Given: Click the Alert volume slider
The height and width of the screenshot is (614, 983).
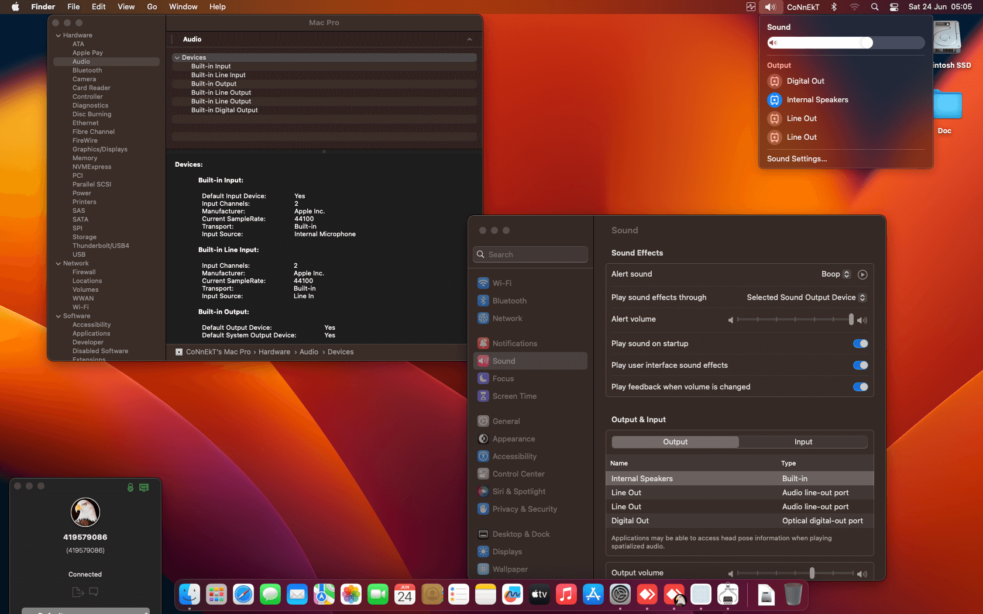Looking at the screenshot, I should click(795, 320).
